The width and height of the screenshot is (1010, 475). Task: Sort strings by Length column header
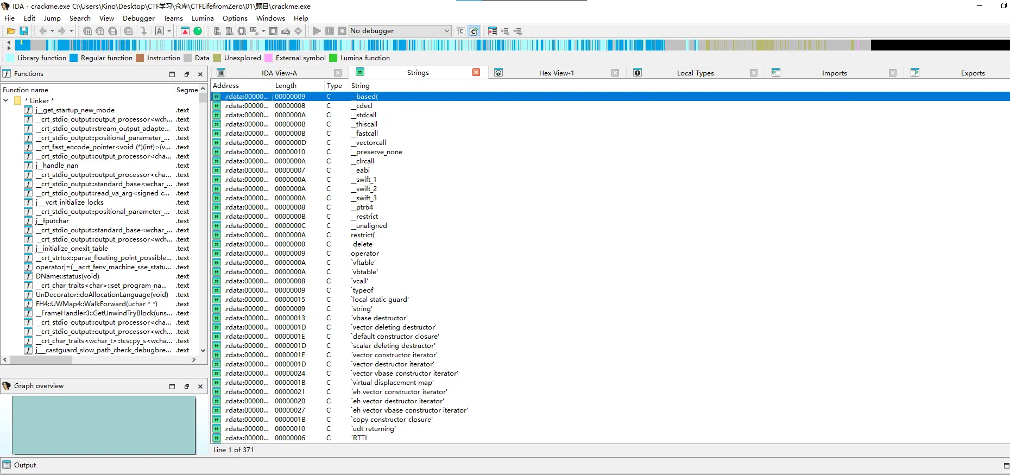[x=299, y=86]
